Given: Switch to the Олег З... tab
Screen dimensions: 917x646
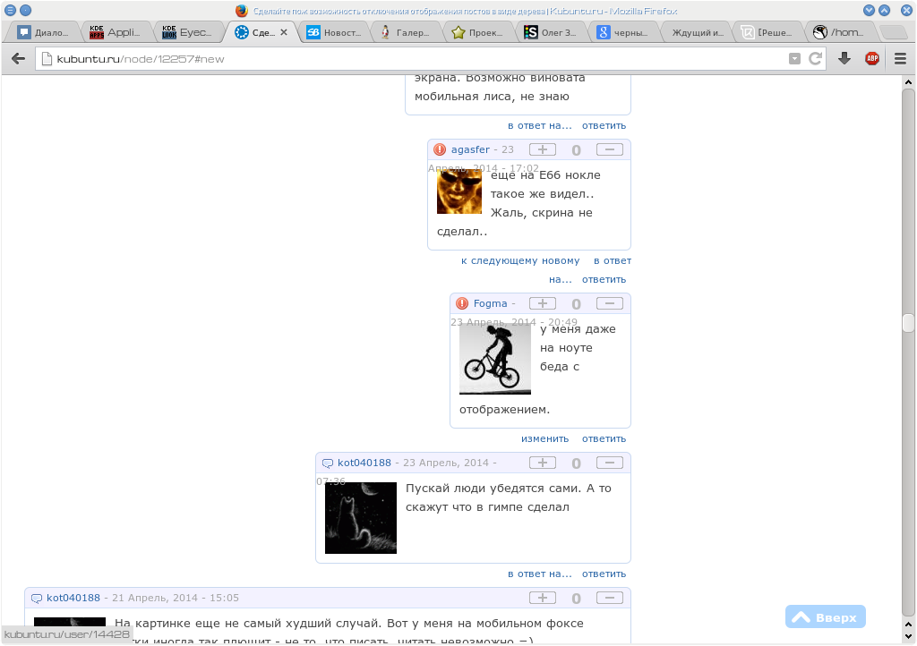Looking at the screenshot, I should [x=551, y=32].
